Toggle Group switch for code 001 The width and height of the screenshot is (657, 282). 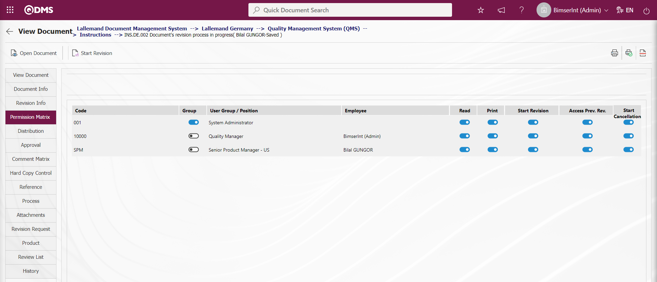pyautogui.click(x=194, y=122)
